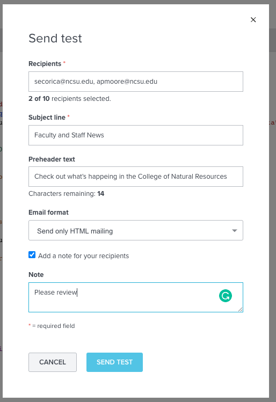Click the SEND TEST button
Viewport: 276px width, 402px height.
115,362
